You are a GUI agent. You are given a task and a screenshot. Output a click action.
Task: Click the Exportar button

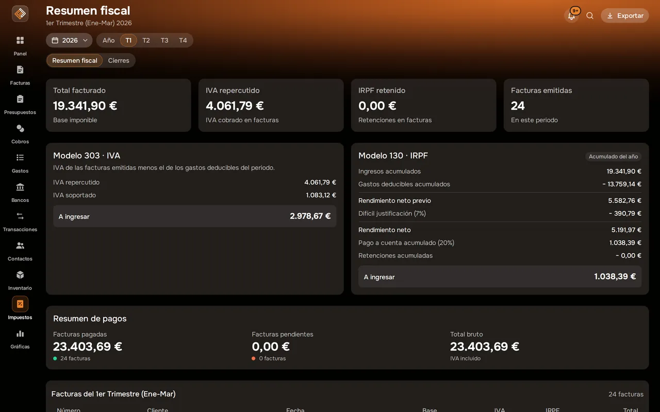click(624, 15)
